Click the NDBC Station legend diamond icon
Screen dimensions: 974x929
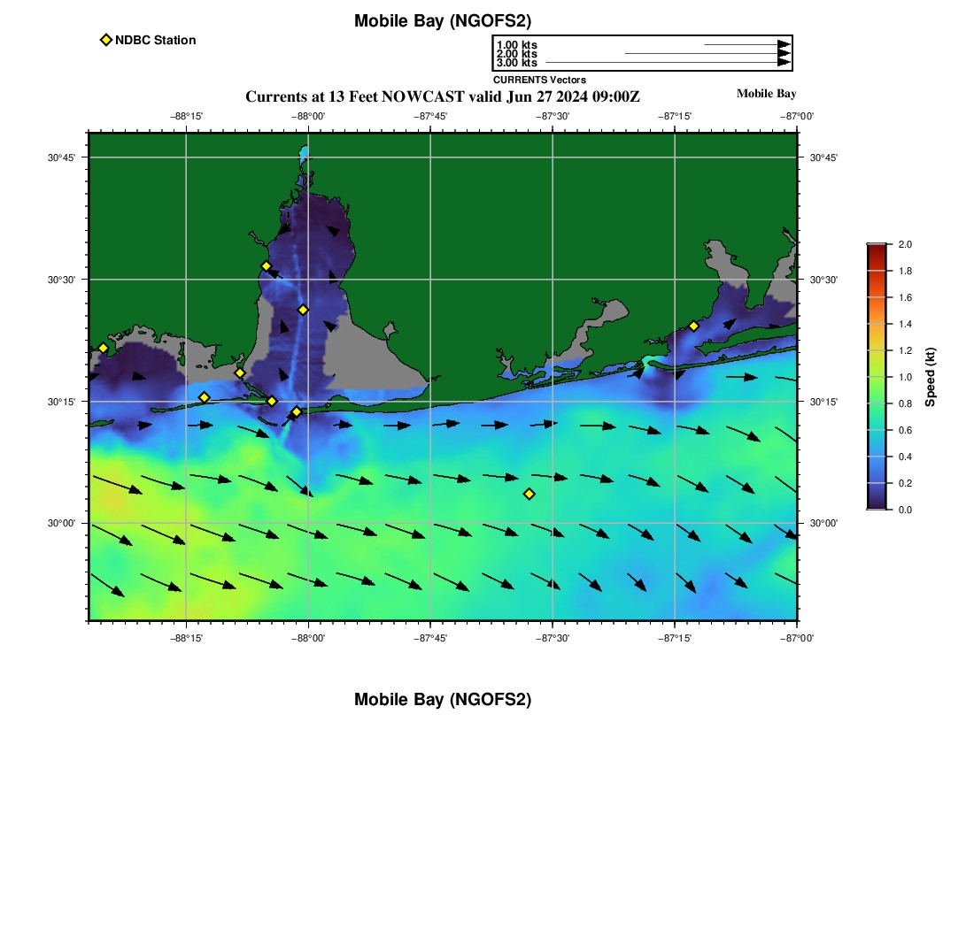tap(106, 40)
